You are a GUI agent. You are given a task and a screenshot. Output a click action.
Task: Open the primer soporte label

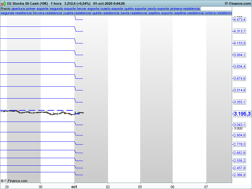(37, 9)
